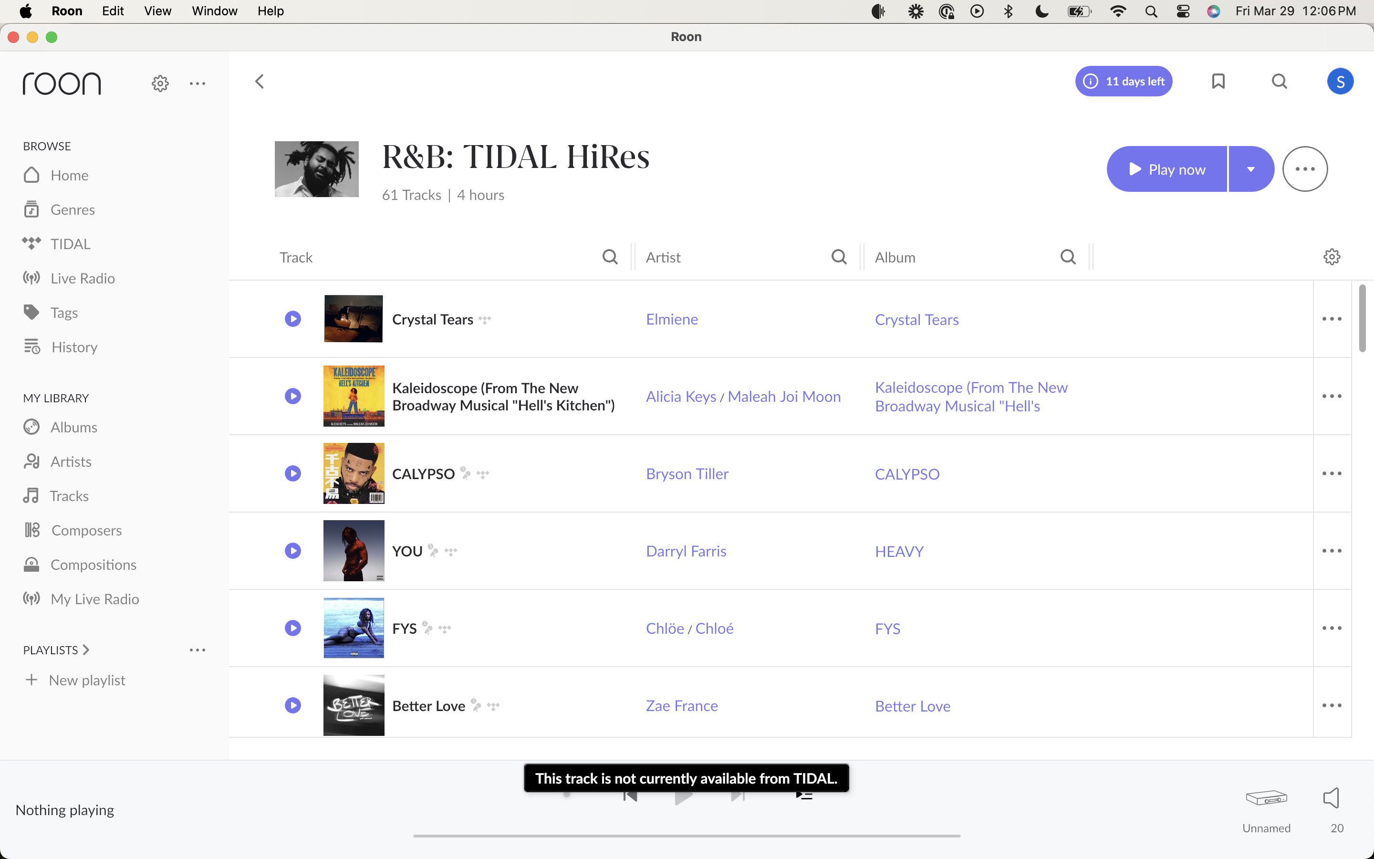The image size is (1374, 859).
Task: Open Artists in My Library
Action: coord(57,461)
